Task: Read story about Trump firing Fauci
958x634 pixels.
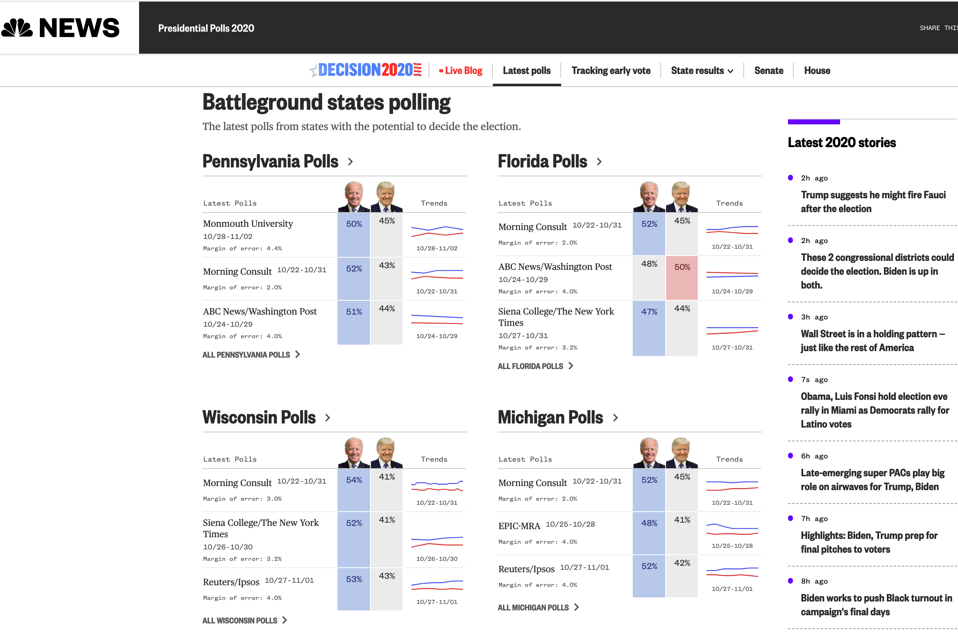Action: (x=873, y=202)
